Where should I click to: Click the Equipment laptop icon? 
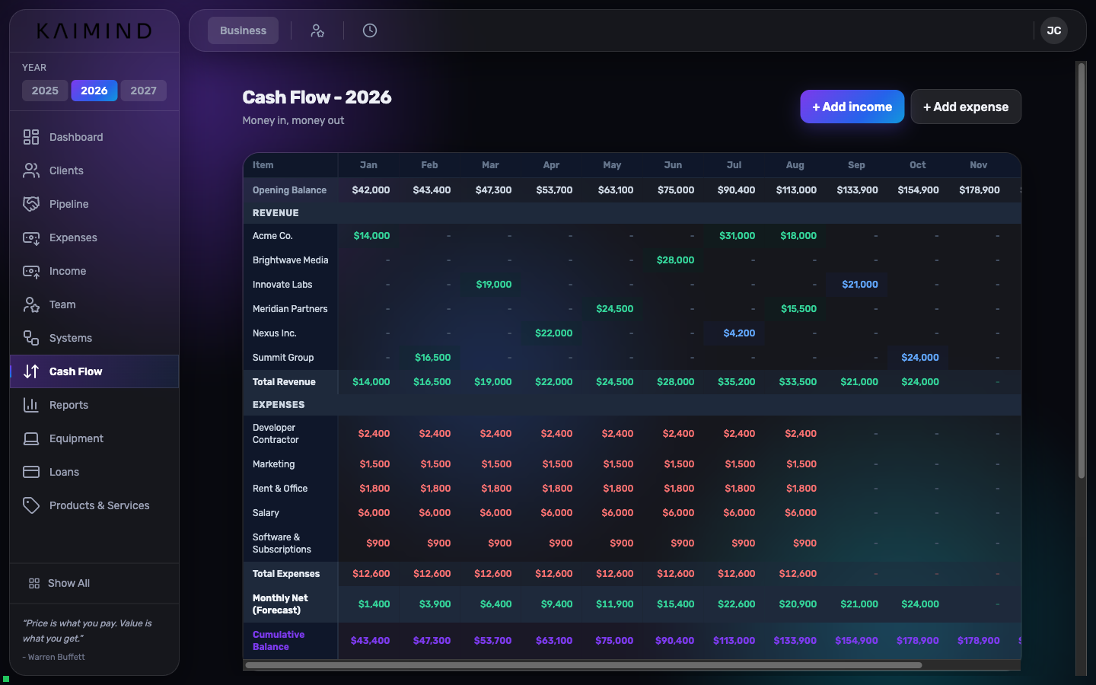pyautogui.click(x=31, y=438)
